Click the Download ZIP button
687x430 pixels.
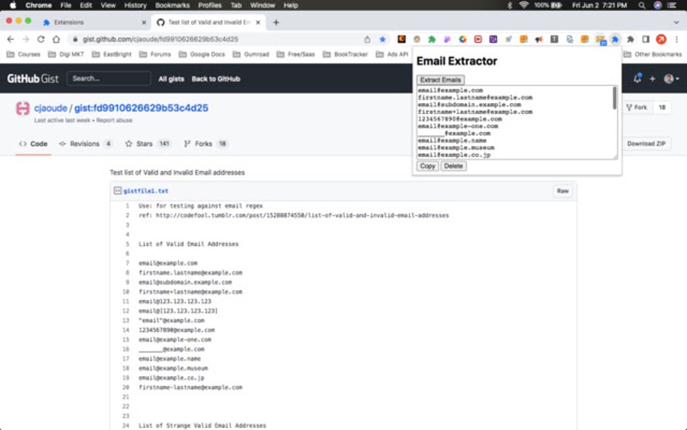point(647,144)
